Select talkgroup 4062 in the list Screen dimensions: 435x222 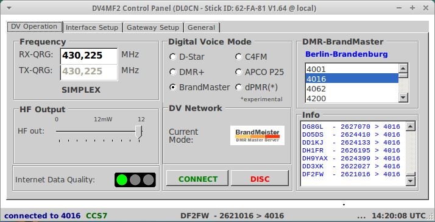tap(352, 88)
